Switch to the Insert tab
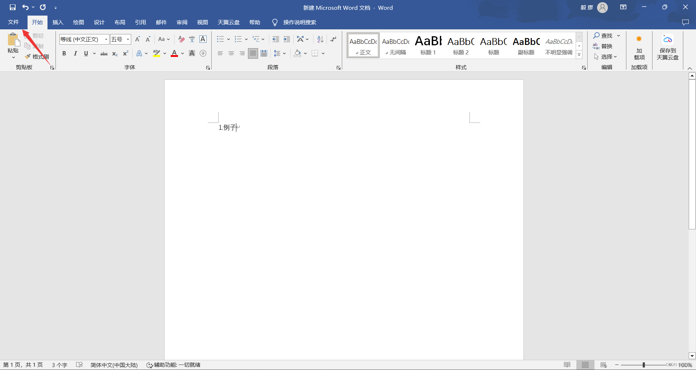This screenshot has height=370, width=696. 58,22
